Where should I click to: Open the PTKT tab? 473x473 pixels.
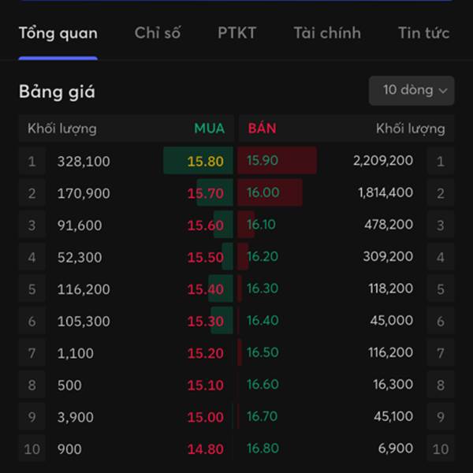[237, 33]
